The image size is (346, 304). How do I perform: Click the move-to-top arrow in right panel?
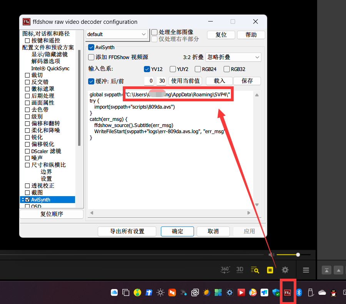coord(327,270)
